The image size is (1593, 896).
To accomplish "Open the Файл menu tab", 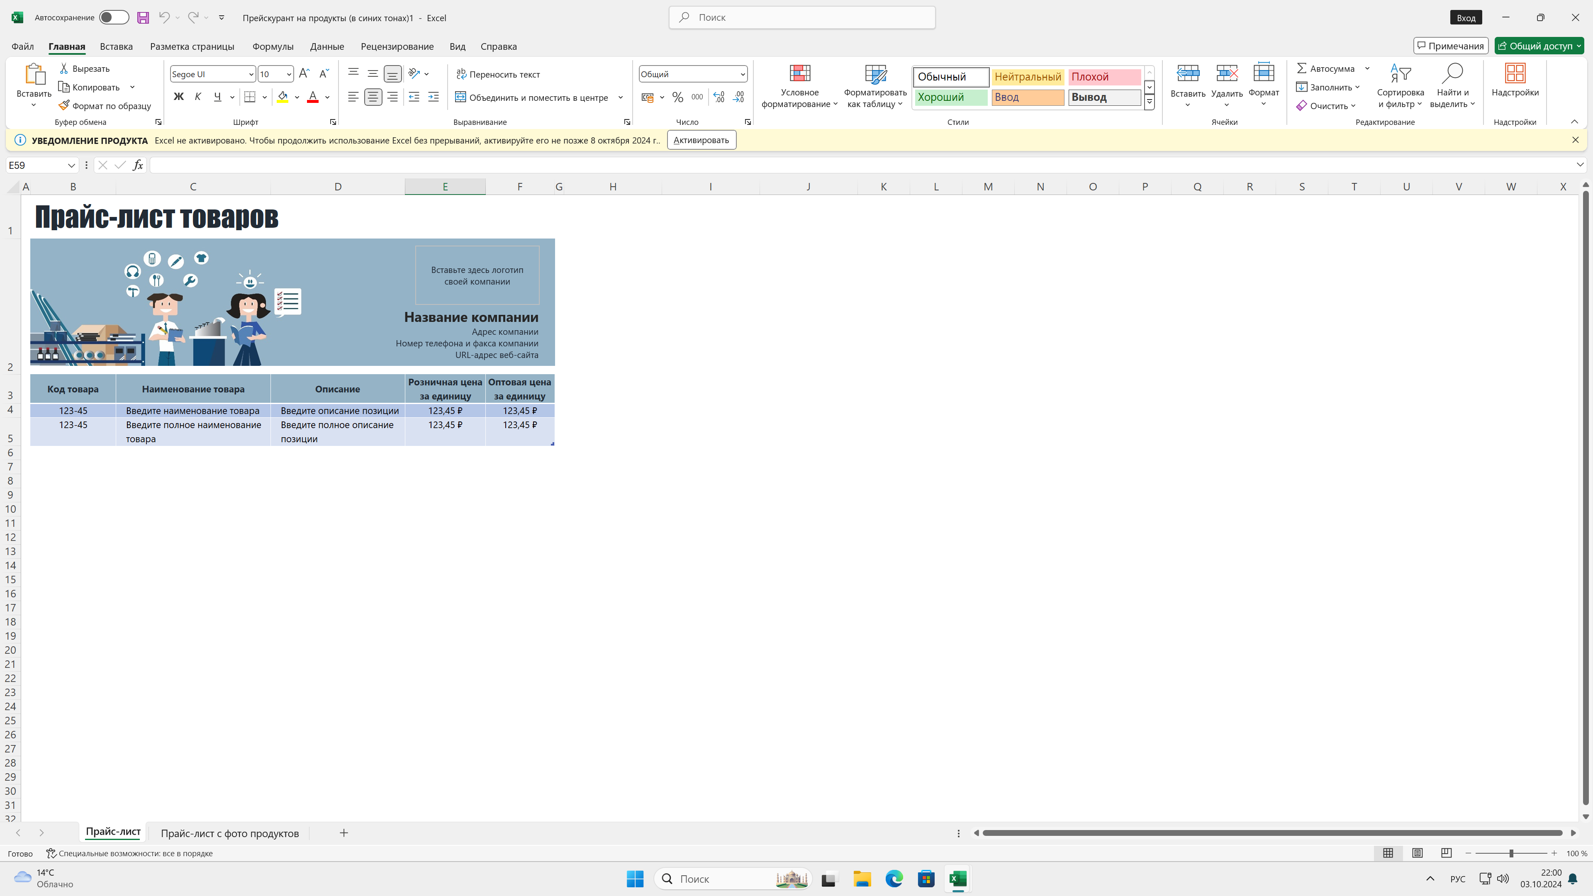I will pos(22,46).
